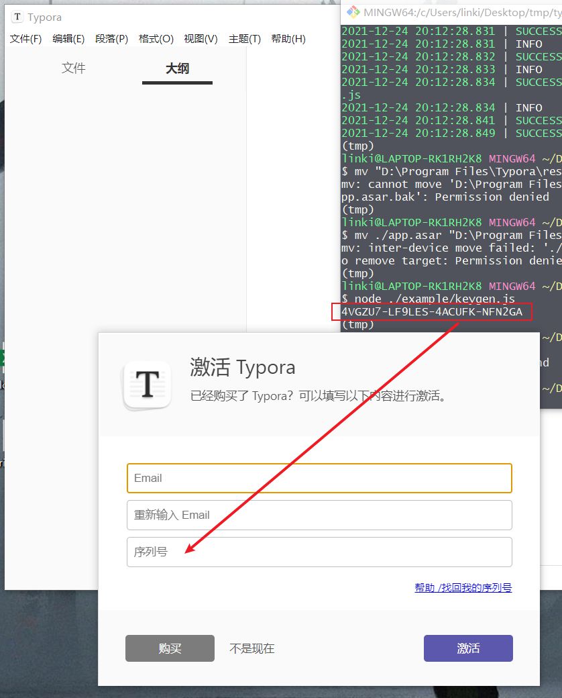Click the 激活 button
562x698 pixels.
pos(467,648)
